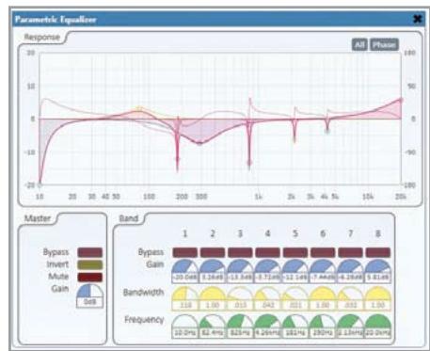Toggle the Master Mute switch
The width and height of the screenshot is (430, 351).
[90, 277]
